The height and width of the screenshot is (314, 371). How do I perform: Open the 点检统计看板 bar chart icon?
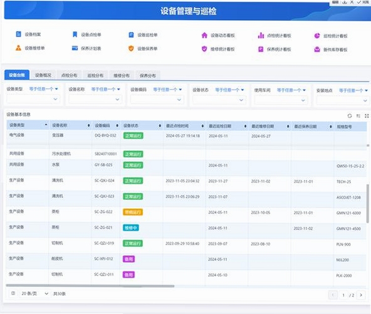(x=261, y=36)
